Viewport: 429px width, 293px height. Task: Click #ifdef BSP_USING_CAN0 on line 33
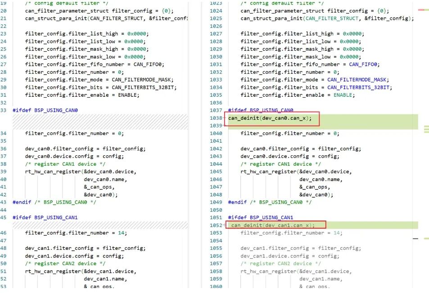(x=45, y=110)
